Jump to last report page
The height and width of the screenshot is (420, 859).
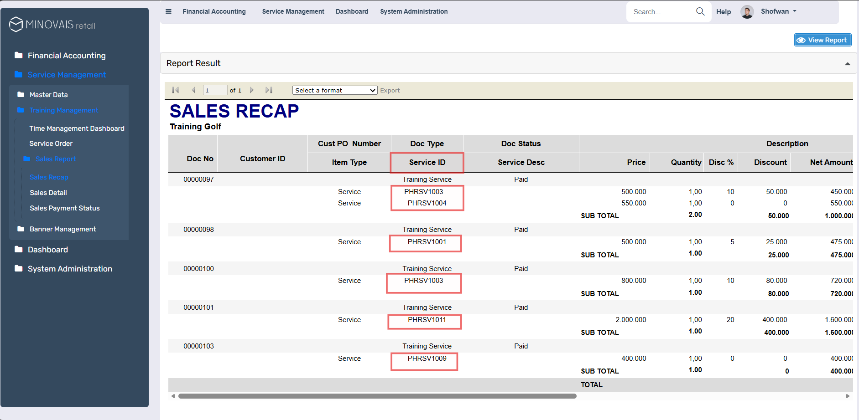[269, 90]
